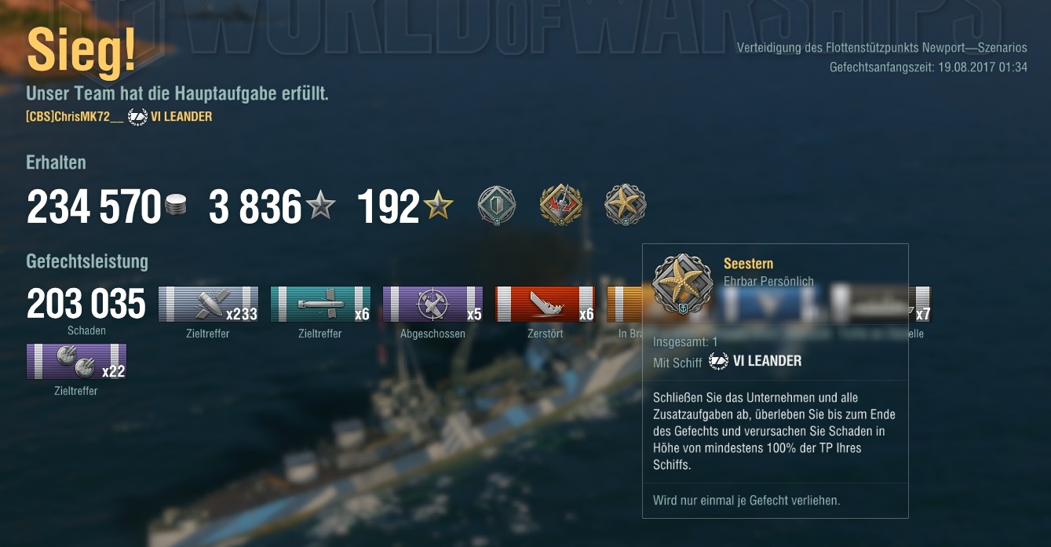1051x547 pixels.
Task: Click VI LEANDER ship name under victory text
Action: click(x=181, y=117)
